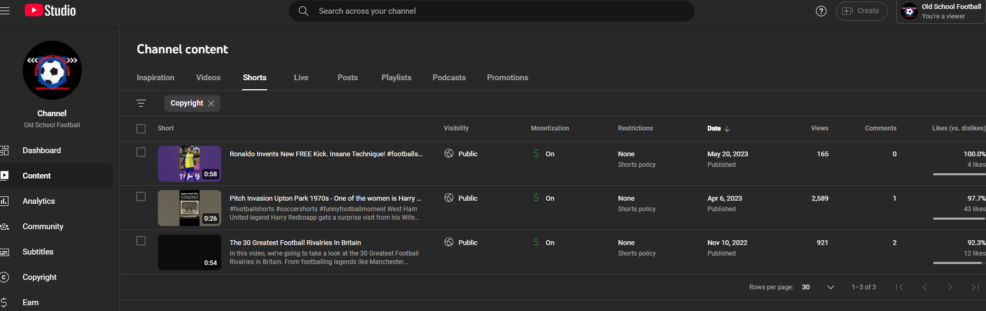Click the Subtitles sidebar icon

(4, 252)
